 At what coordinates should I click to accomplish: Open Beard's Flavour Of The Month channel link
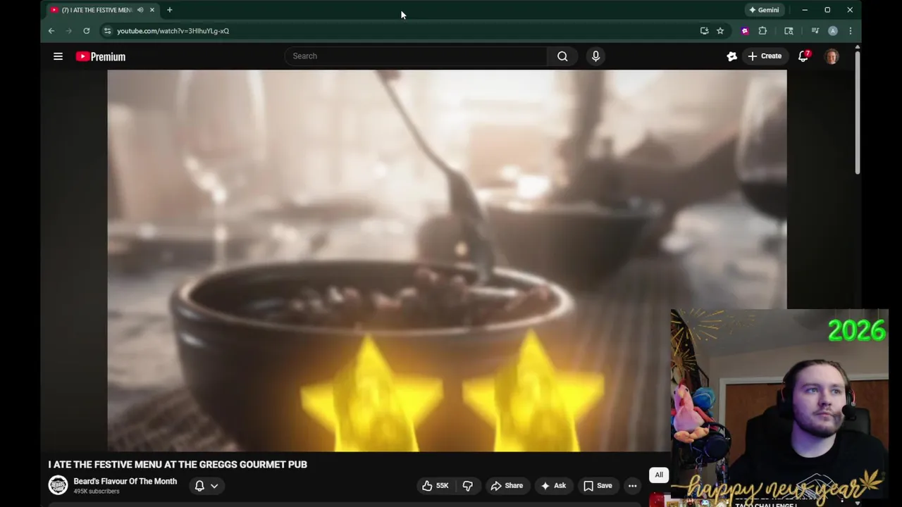(125, 482)
